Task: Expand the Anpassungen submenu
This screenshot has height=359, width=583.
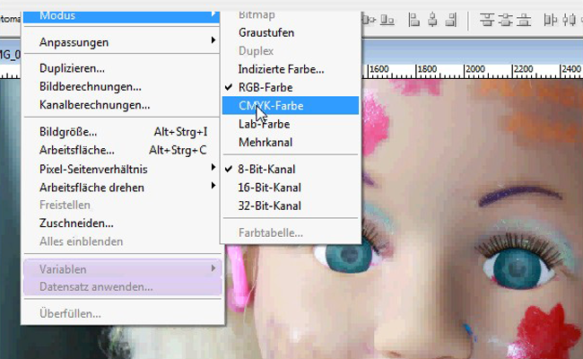Action: (122, 42)
